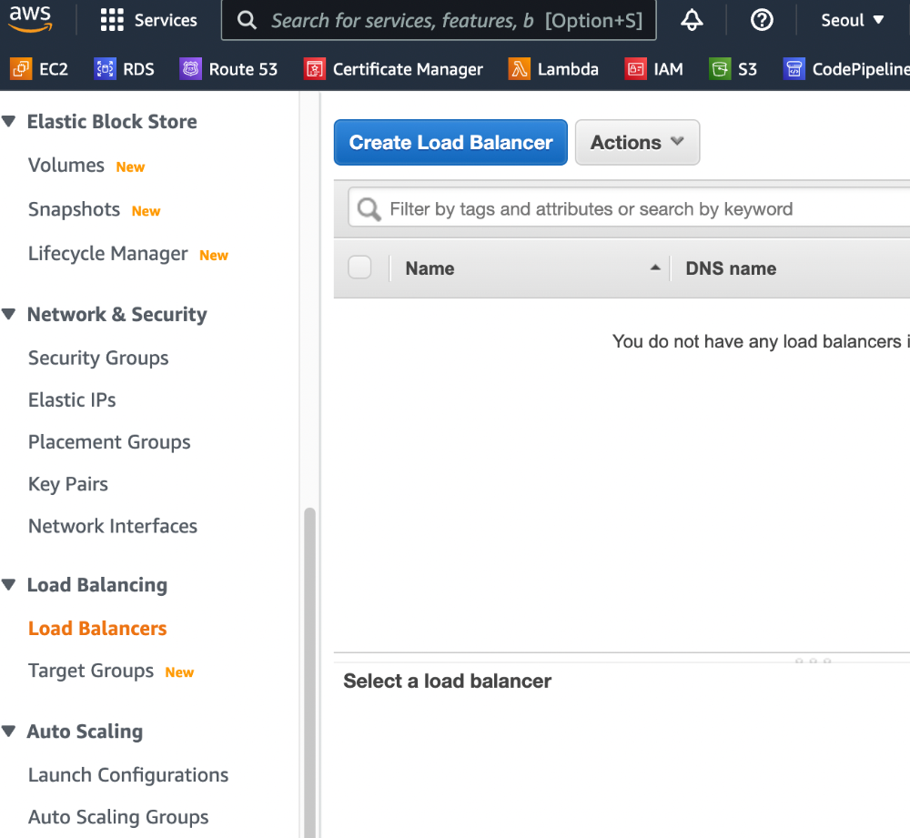Go to Certificate Manager shortcut label
Viewport: 910px width, 838px height.
tap(408, 69)
